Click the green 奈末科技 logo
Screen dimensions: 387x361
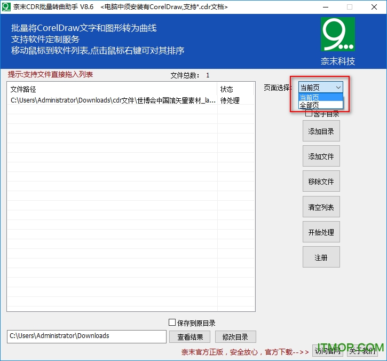coord(338,35)
